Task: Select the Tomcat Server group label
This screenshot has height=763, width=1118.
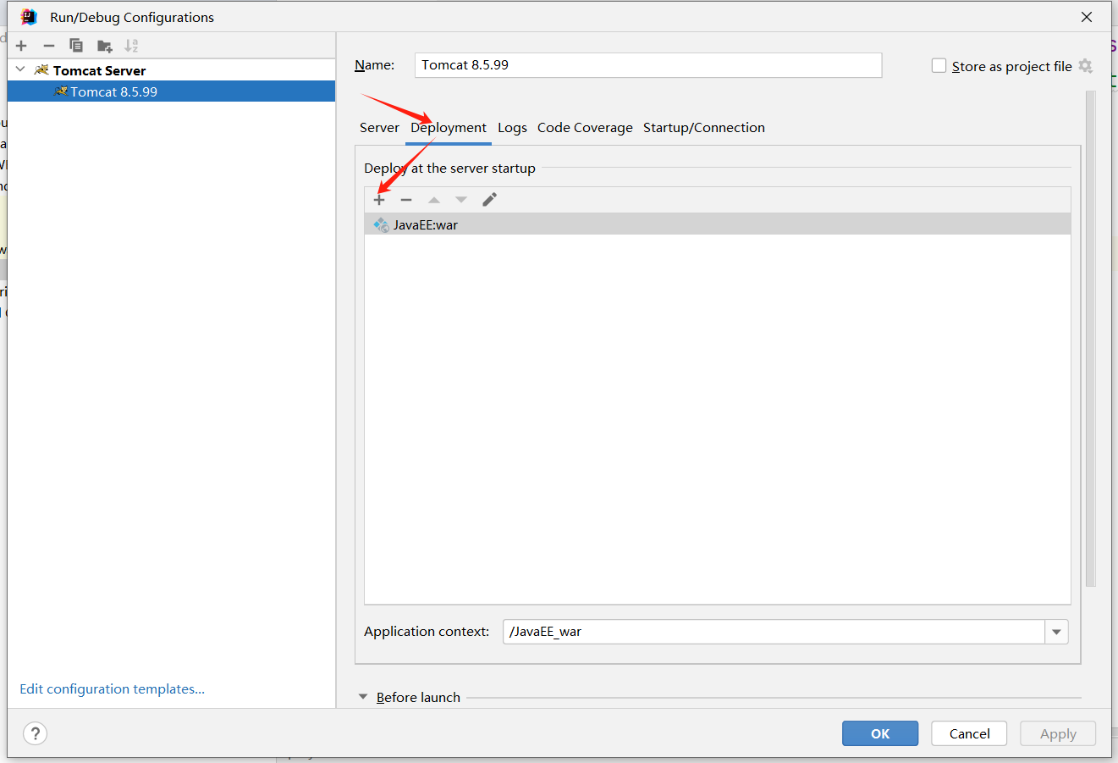Action: (x=99, y=70)
